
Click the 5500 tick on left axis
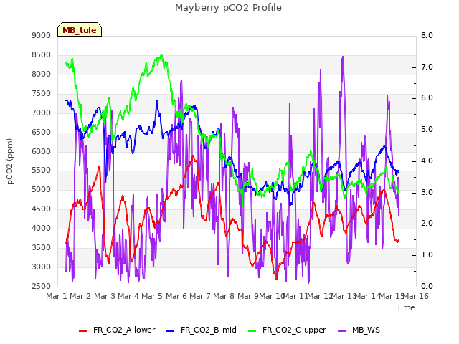point(42,171)
